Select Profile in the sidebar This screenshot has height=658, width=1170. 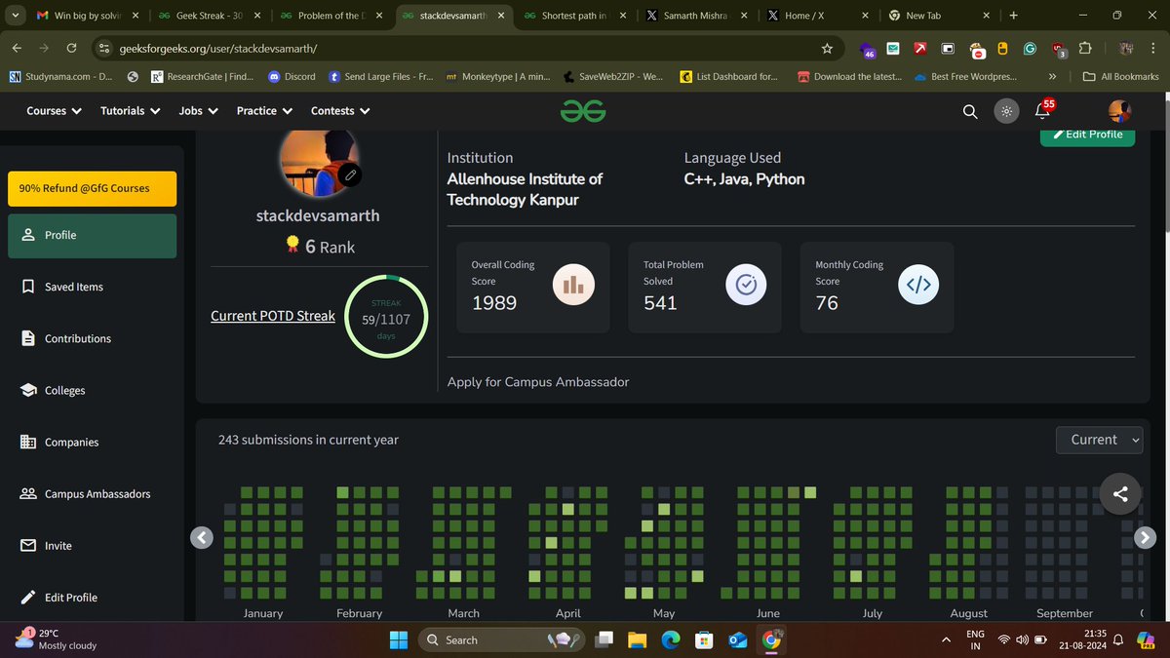(x=92, y=236)
